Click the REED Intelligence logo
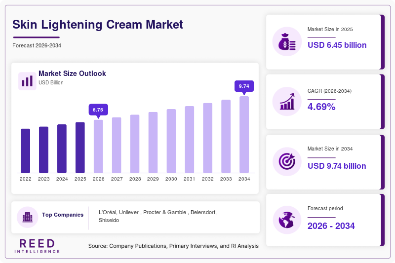This screenshot has height=263, width=395. (x=37, y=246)
